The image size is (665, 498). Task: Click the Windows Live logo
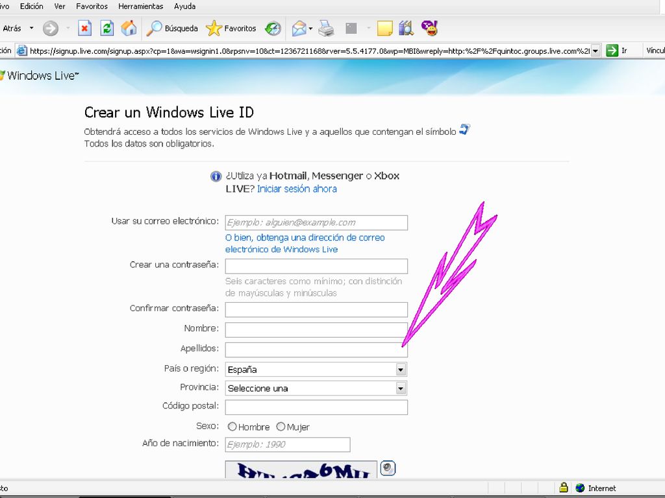[x=40, y=75]
